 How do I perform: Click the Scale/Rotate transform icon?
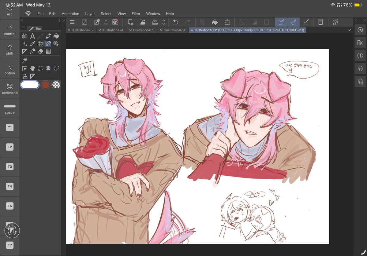227,22
